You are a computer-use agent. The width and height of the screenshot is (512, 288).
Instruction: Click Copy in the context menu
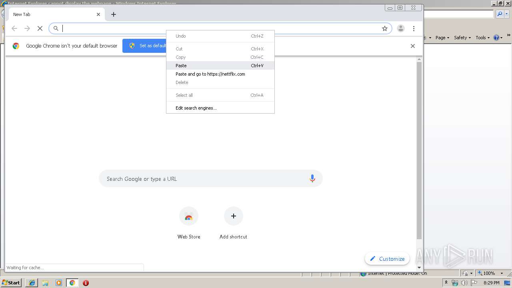(220, 57)
